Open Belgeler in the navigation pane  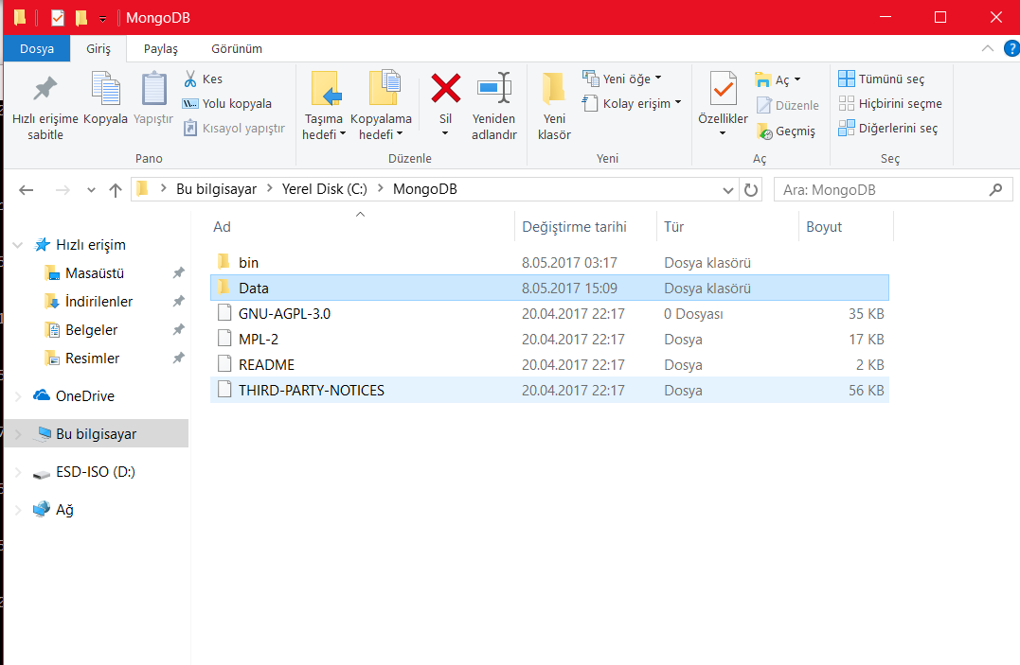tap(91, 330)
